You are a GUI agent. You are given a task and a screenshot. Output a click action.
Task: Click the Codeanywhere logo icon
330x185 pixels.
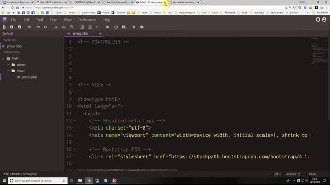[x=5, y=20]
